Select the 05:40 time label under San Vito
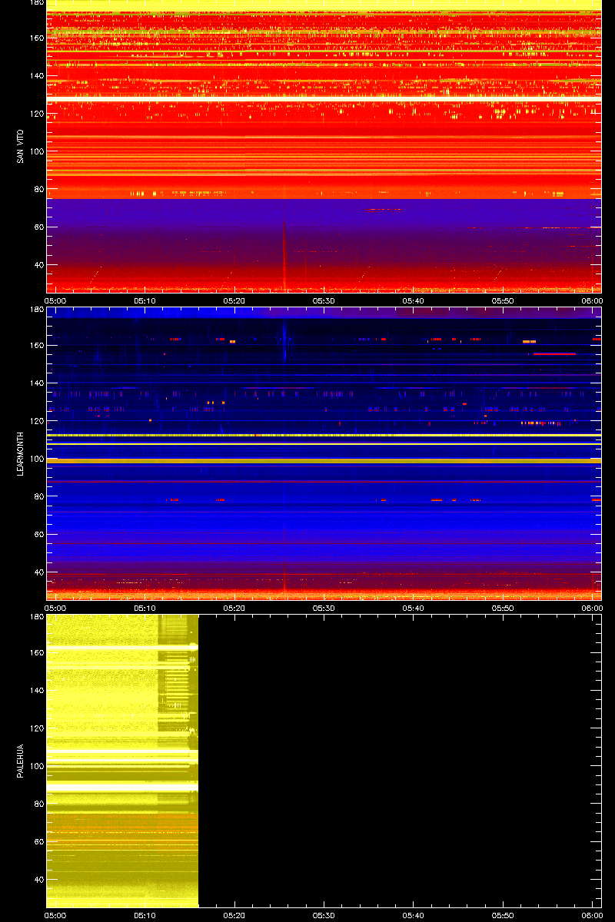This screenshot has height=922, width=615. [x=414, y=300]
